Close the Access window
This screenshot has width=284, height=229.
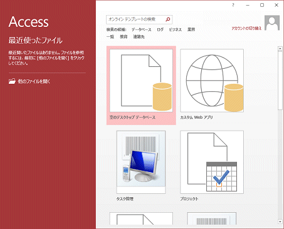click(276, 5)
